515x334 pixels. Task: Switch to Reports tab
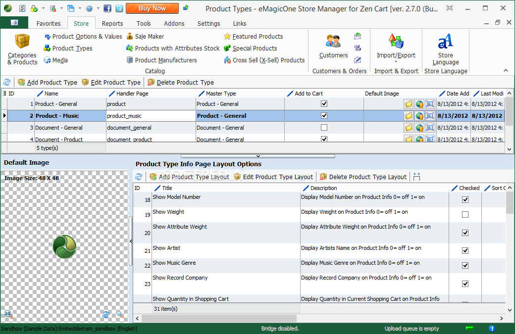point(112,24)
